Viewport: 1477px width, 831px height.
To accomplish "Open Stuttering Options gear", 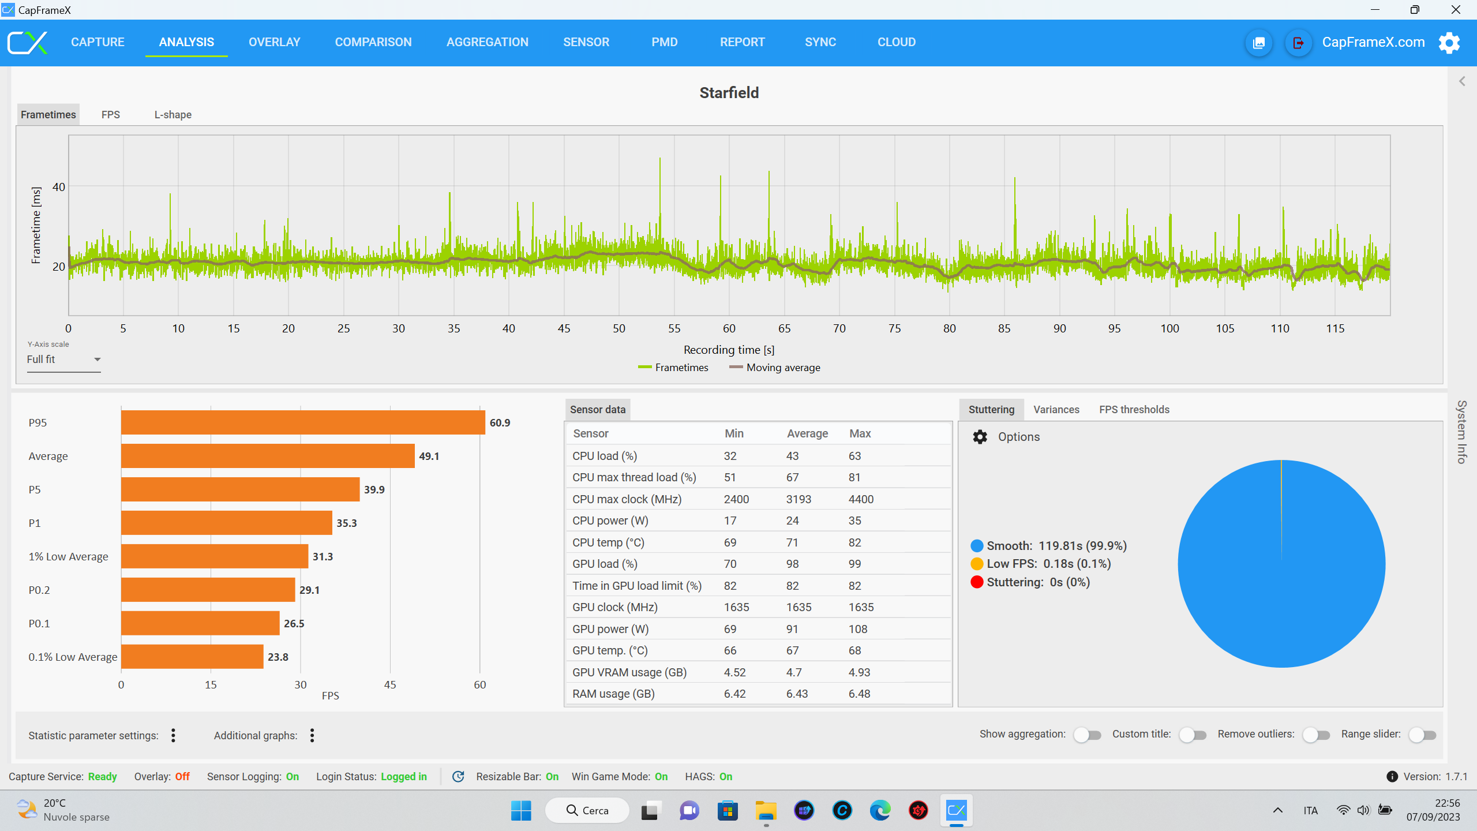I will tap(980, 437).
